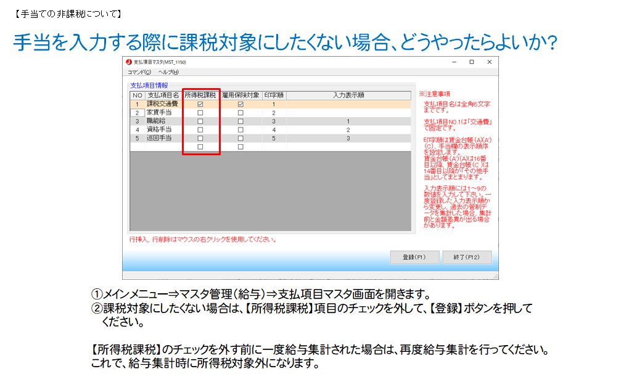Image resolution: width=629 pixels, height=374 pixels.
Task: Select row number 4 for 資格手当
Action: point(137,130)
